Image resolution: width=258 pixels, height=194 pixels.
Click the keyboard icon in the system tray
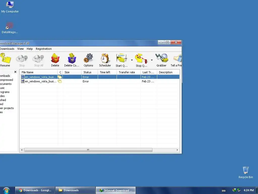pos(224,190)
